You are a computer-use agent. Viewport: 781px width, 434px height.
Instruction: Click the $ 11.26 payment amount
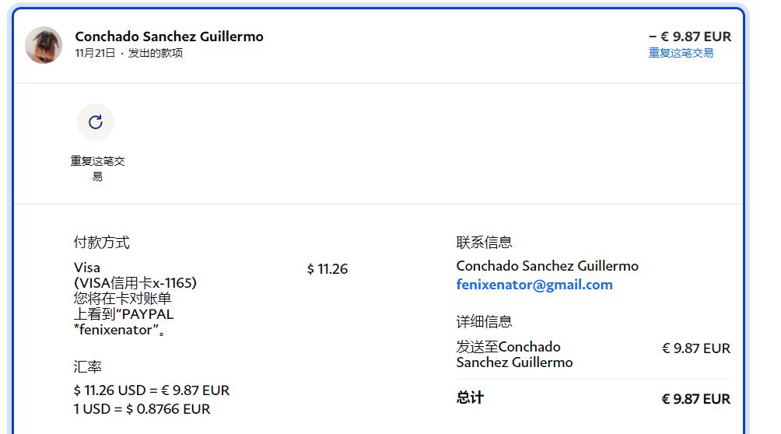[327, 269]
